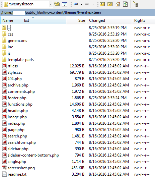The image size is (155, 179).
Task: Select the footer.php file icon
Action: click(x=4, y=98)
